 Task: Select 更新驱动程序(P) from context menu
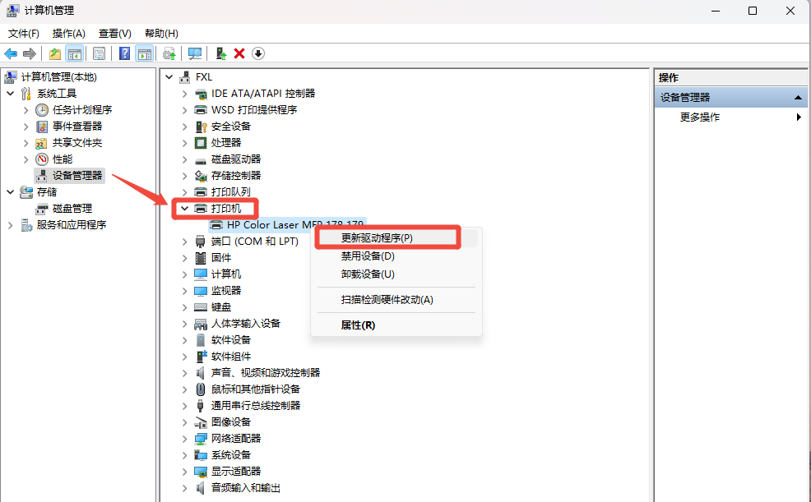coord(377,237)
